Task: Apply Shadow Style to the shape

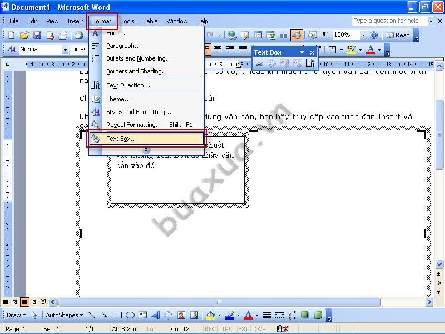Action: coord(305,315)
